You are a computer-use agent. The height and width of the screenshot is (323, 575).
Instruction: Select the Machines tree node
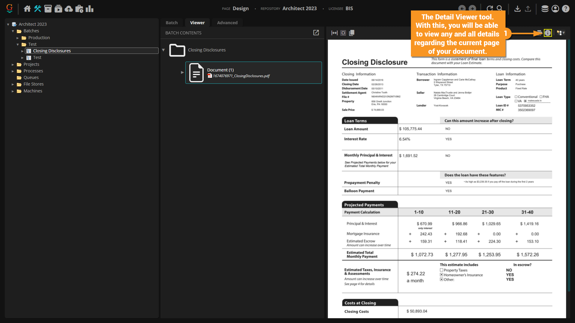pyautogui.click(x=33, y=91)
